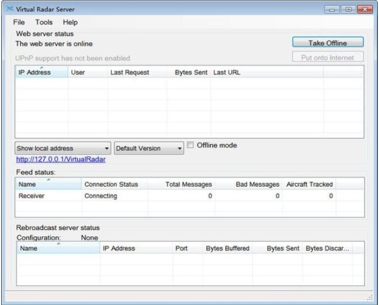Click the Aircraft Tracked column header
Screen dimensions: 379x305
coord(309,184)
